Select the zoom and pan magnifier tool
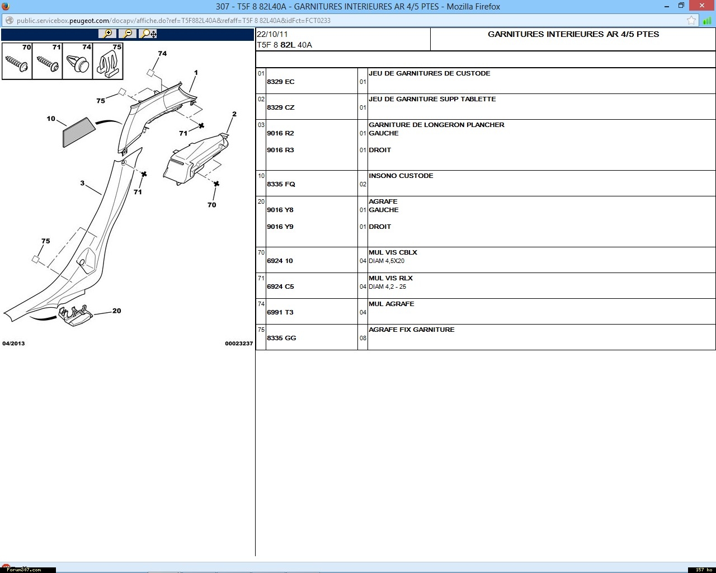The height and width of the screenshot is (573, 716). (x=148, y=34)
